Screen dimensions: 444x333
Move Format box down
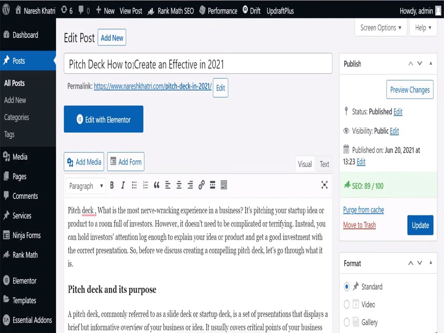point(420,263)
